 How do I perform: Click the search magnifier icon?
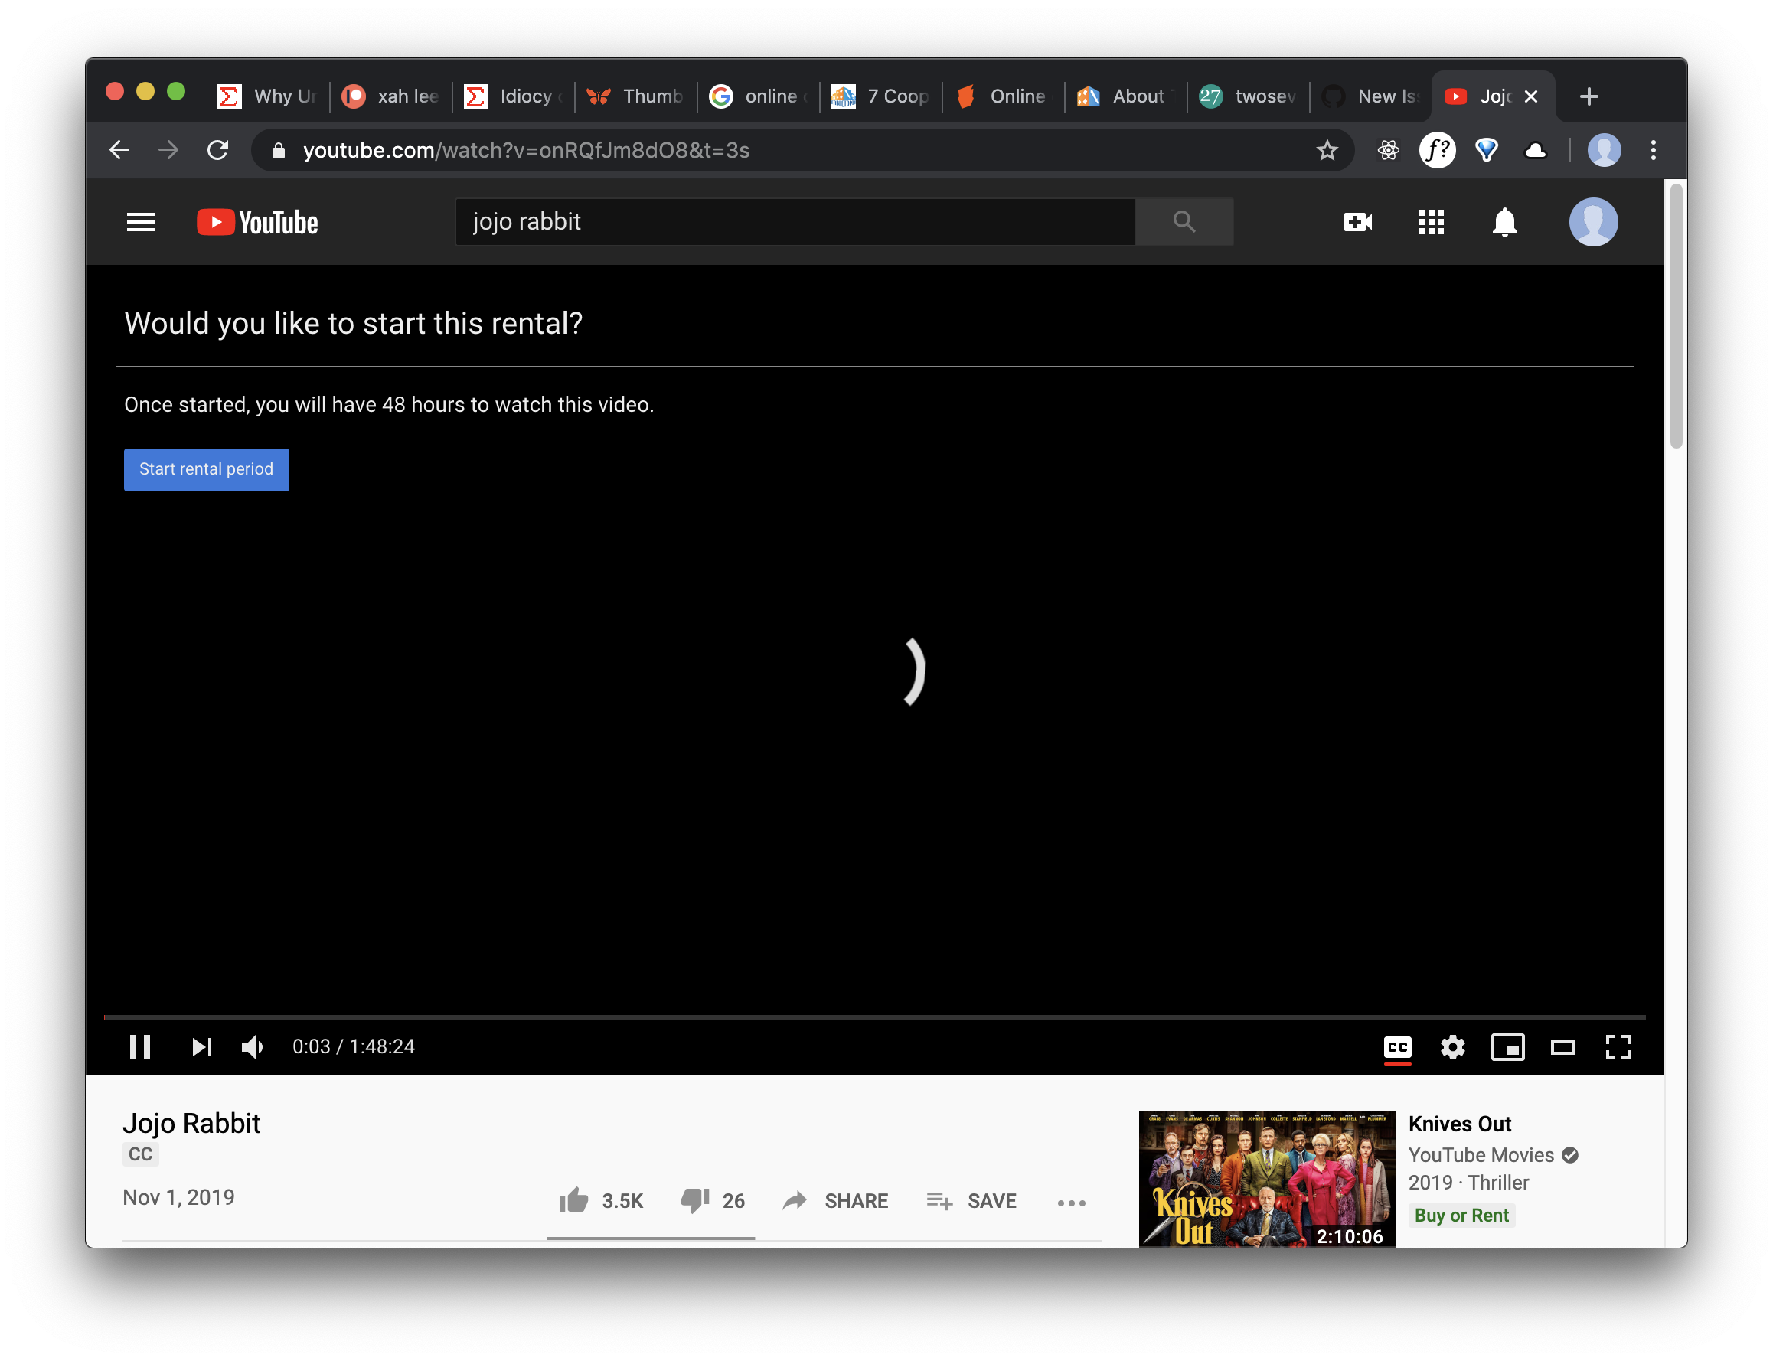(x=1183, y=221)
